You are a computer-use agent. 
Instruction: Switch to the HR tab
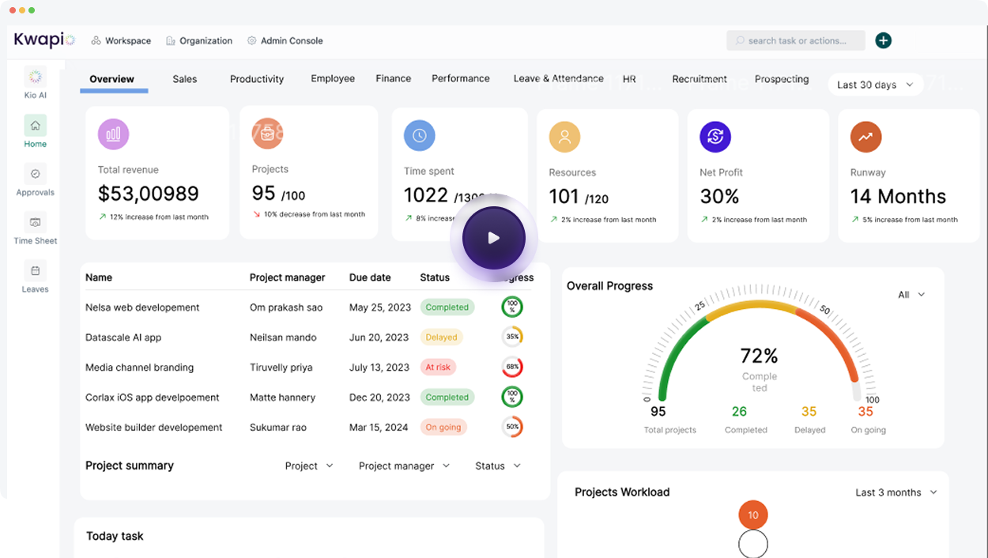coord(629,79)
